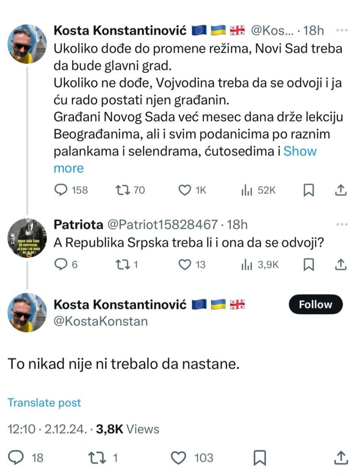Open the @KostaKonstan profile handle
The image size is (357, 476).
[x=101, y=321]
